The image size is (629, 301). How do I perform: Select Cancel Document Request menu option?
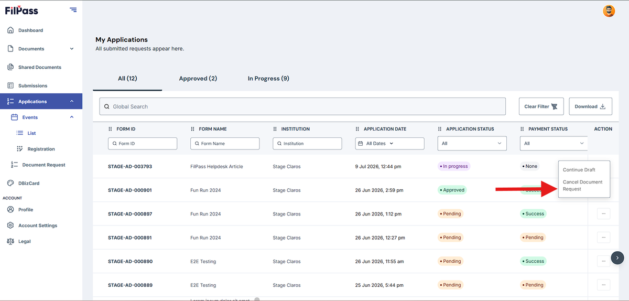coord(583,186)
